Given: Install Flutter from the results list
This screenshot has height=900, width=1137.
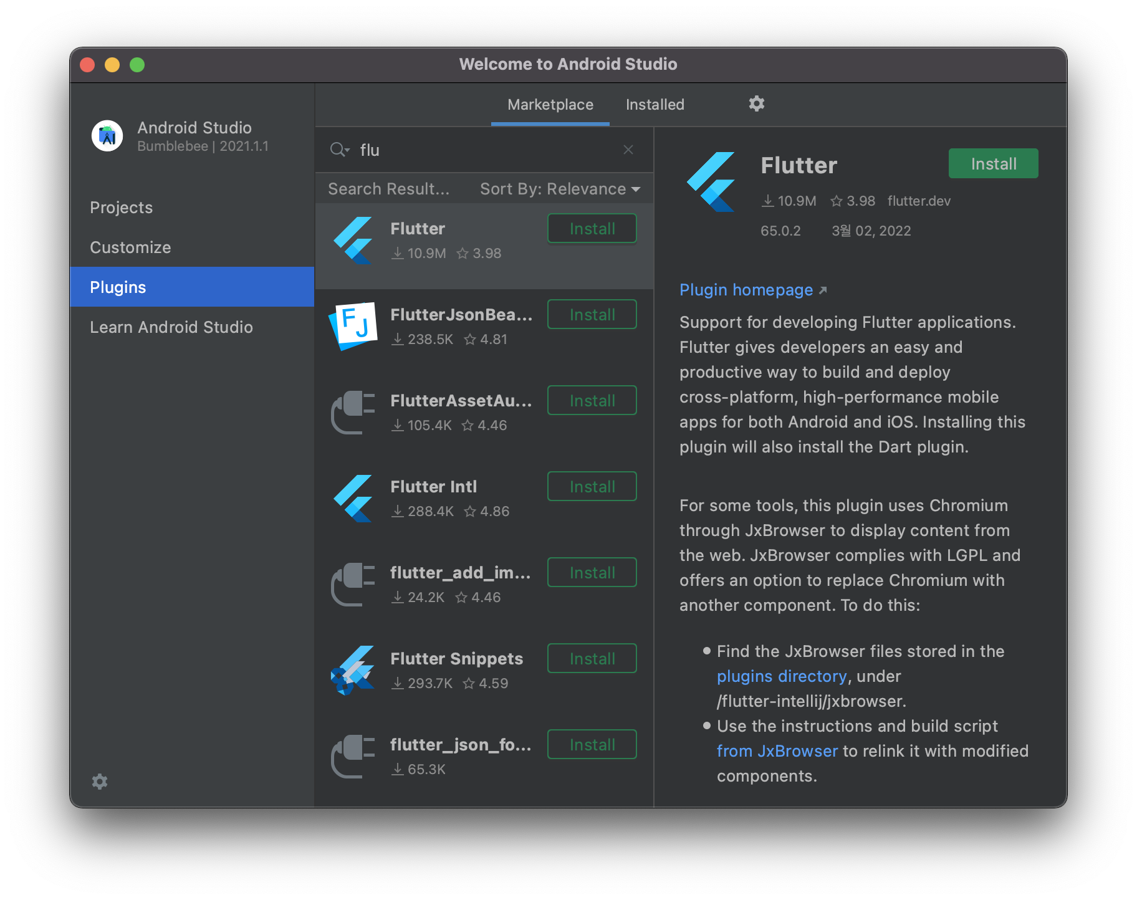Looking at the screenshot, I should coord(592,229).
